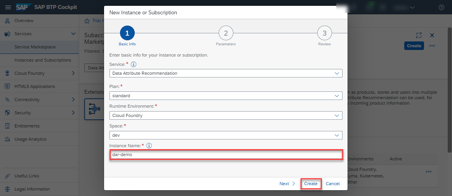This screenshot has width=452, height=196.
Task: Close the service details panel
Action: [x=432, y=35]
